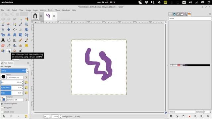Open the Select menu
The image size is (212, 119).
coord(15,10)
